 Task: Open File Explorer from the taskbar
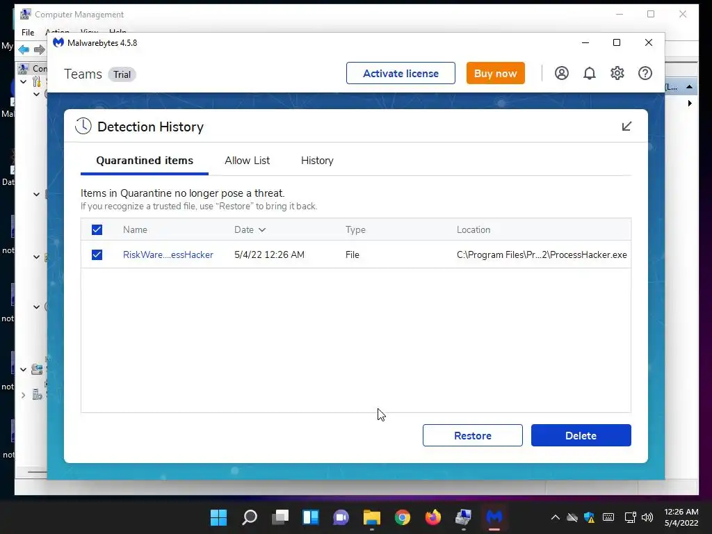[372, 517]
